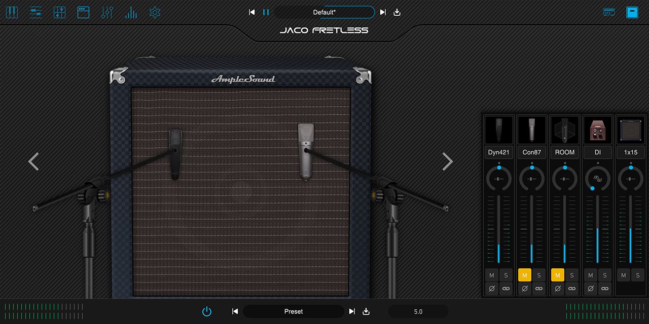
Task: Solo the DI channel
Action: [x=604, y=275]
